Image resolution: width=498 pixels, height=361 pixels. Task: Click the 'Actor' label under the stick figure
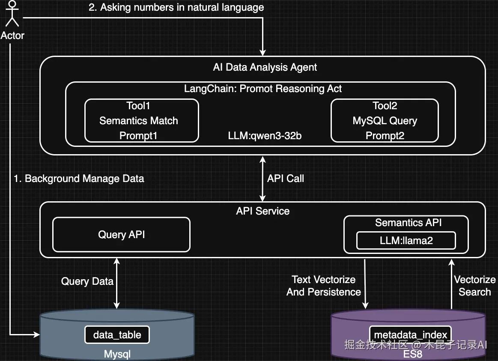(x=12, y=35)
